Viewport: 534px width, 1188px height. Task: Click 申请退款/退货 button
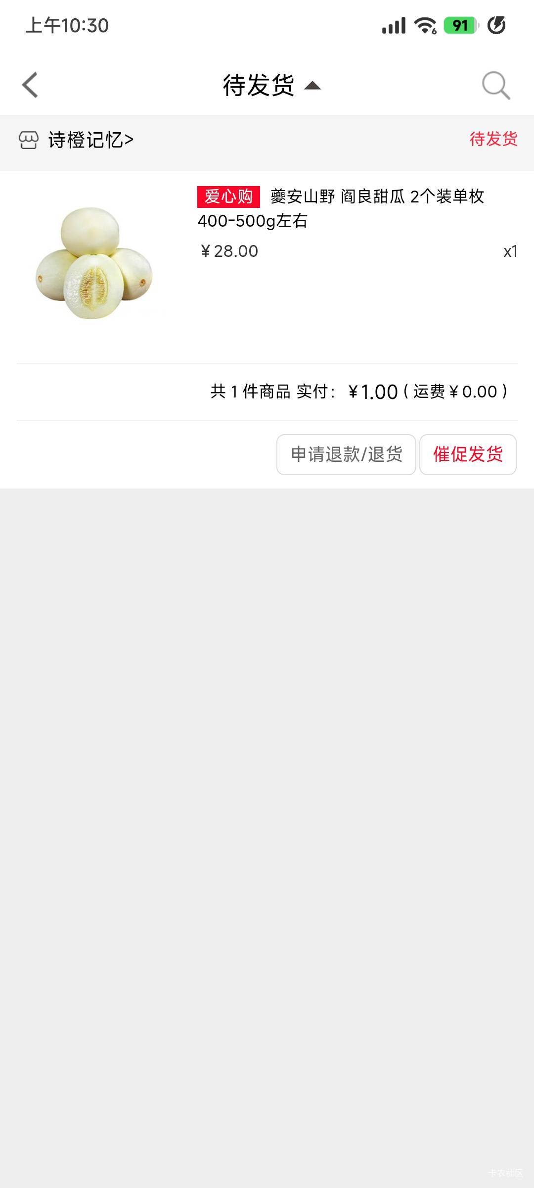coord(346,454)
